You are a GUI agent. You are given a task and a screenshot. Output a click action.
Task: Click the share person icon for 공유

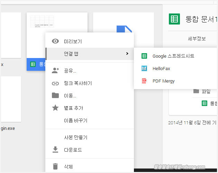point(55,71)
